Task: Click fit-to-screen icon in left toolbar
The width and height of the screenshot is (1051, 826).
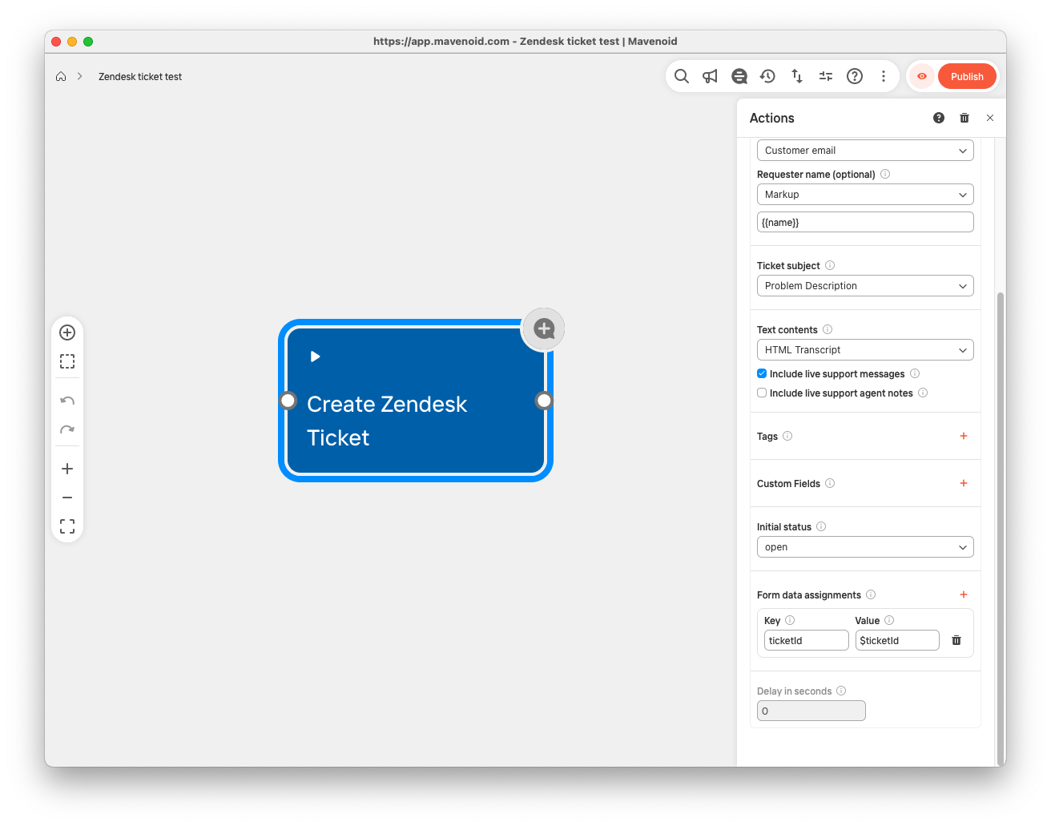Action: [67, 526]
